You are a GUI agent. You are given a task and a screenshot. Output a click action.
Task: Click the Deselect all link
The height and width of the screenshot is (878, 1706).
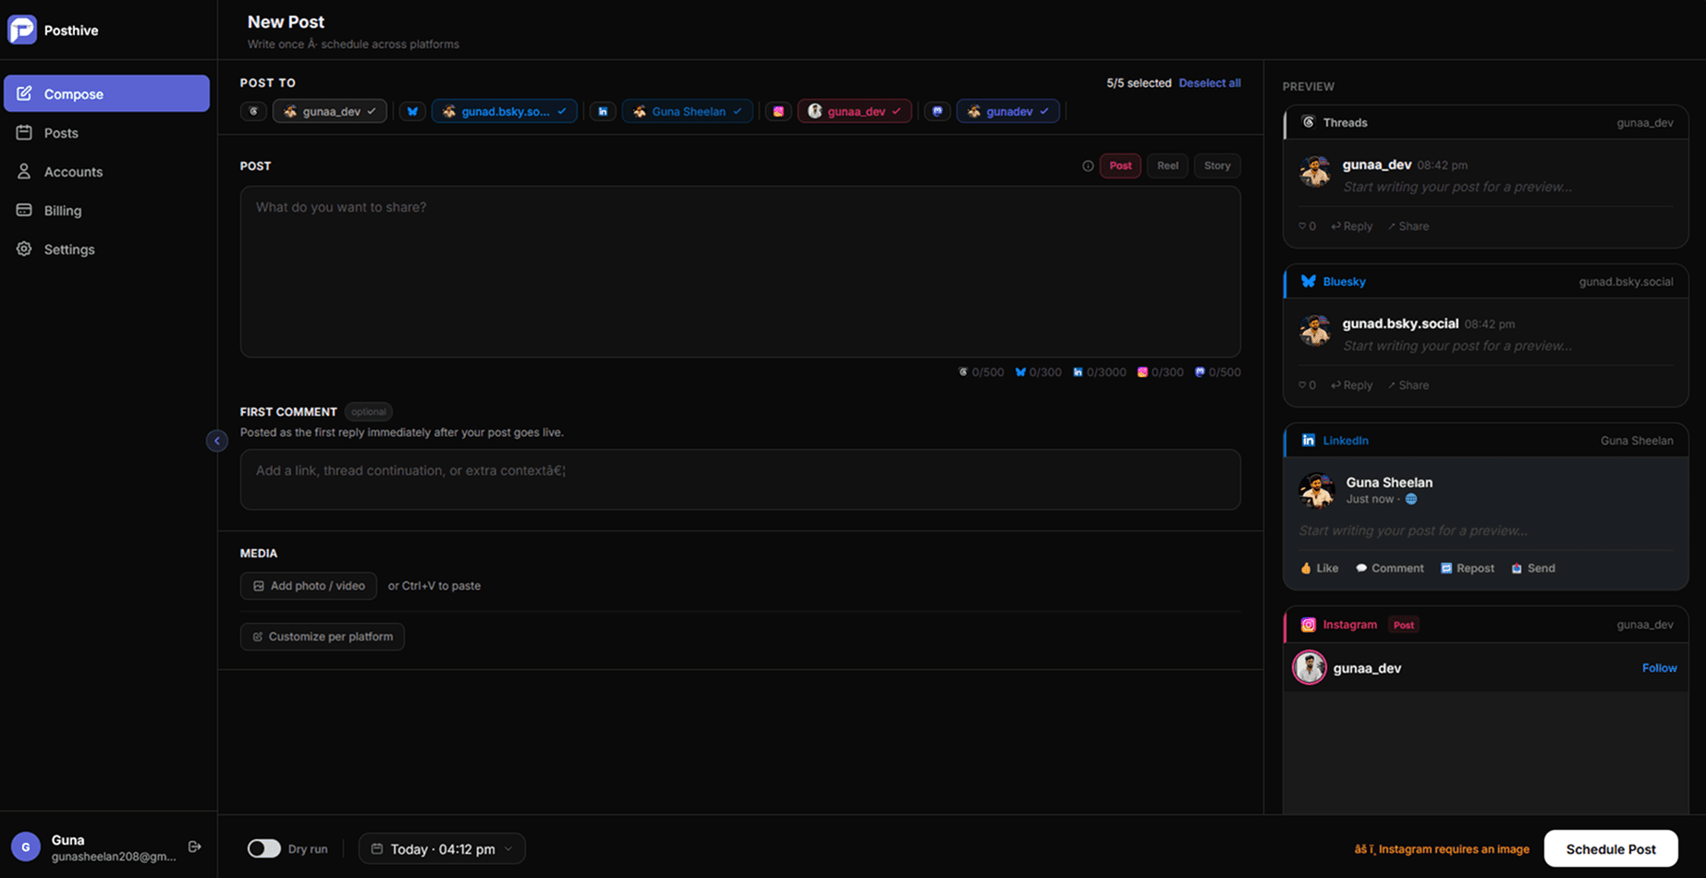pyautogui.click(x=1210, y=83)
